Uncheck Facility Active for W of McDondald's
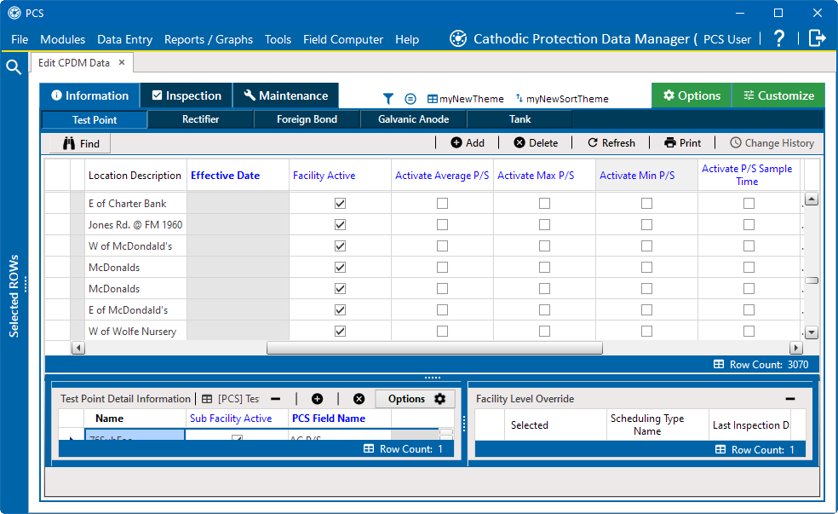 click(340, 246)
